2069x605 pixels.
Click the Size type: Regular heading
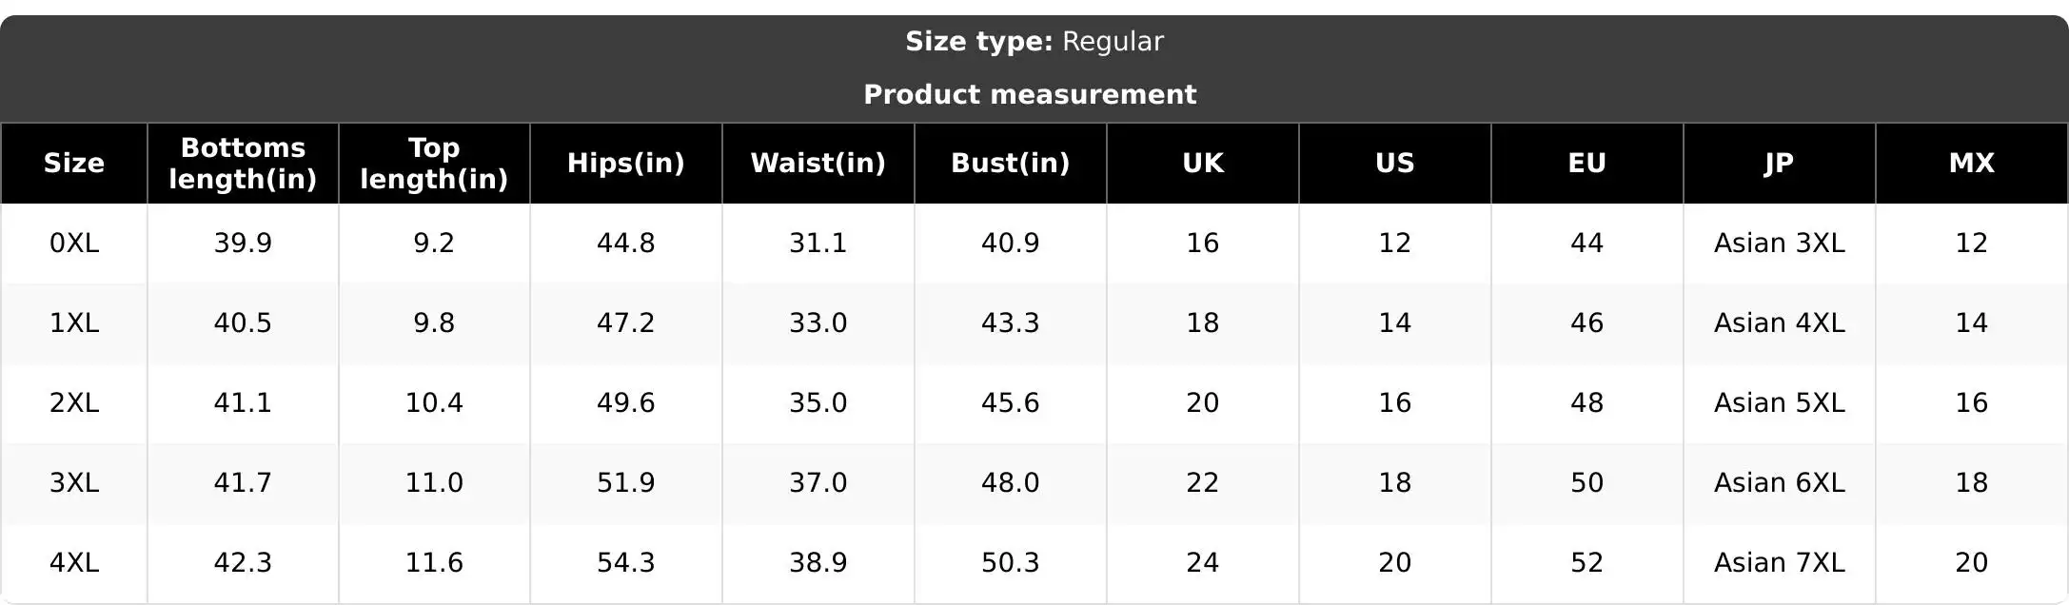[1034, 41]
